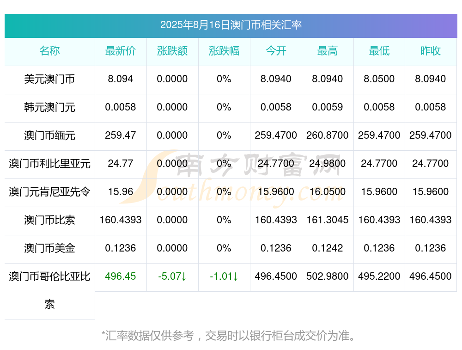Click the 今开 cell of 澳门币哥伦比亚比索

[x=276, y=276]
